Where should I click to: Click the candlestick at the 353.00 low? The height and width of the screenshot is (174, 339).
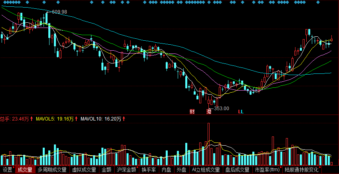coord(209,101)
